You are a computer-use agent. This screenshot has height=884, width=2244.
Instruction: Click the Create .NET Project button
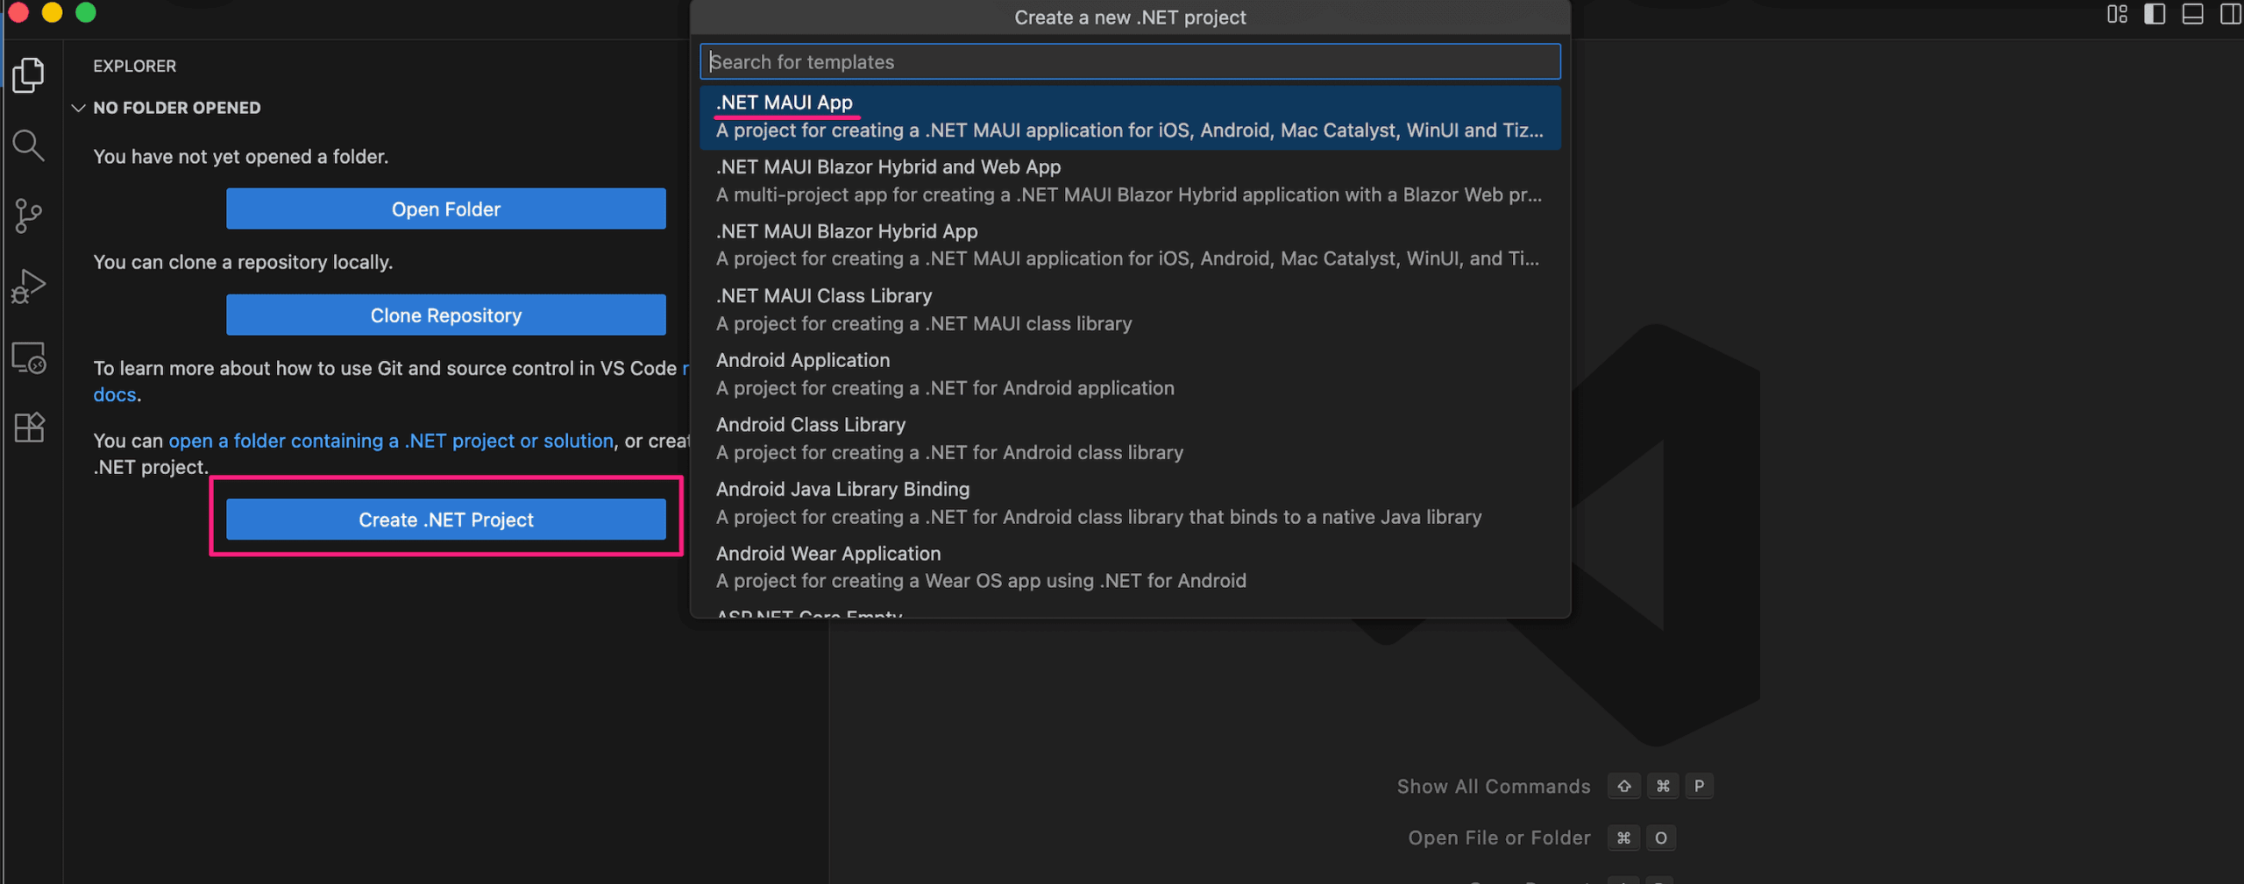[445, 519]
